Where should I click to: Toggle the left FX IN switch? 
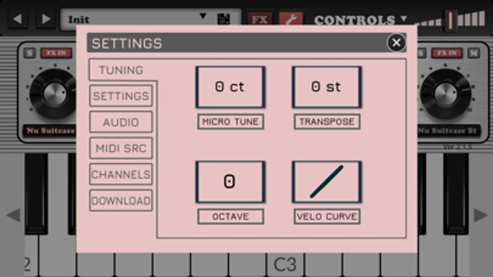click(x=56, y=53)
